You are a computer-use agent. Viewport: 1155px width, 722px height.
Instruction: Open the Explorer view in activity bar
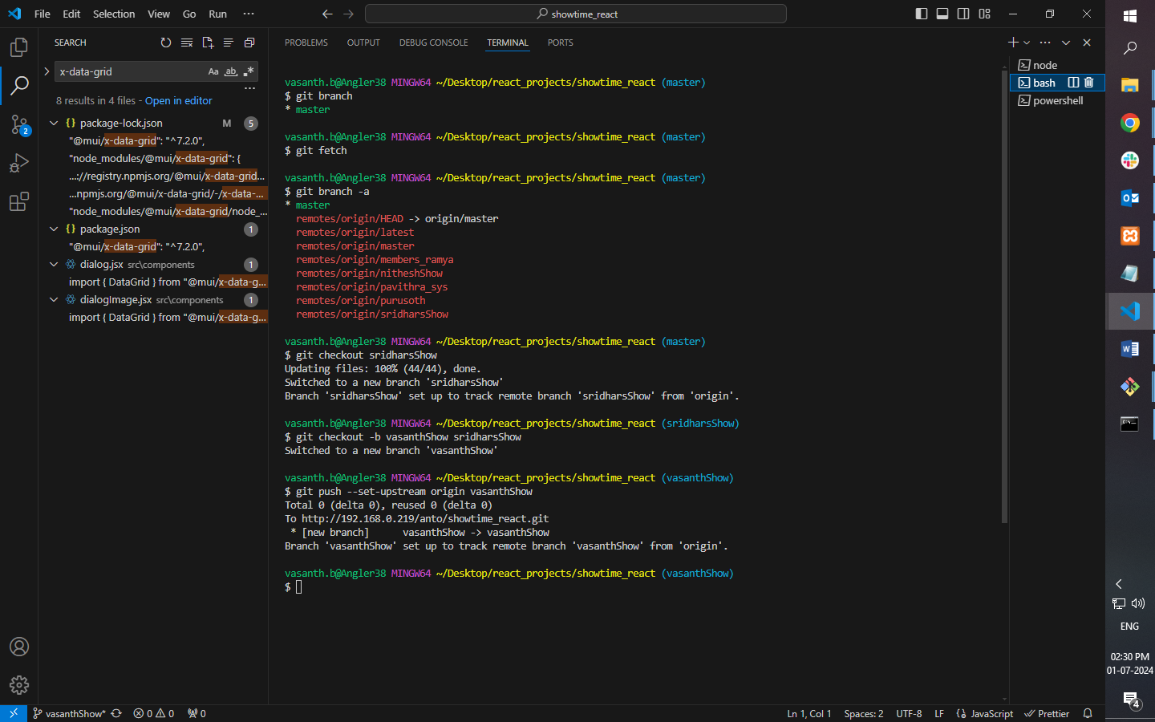[x=18, y=47]
